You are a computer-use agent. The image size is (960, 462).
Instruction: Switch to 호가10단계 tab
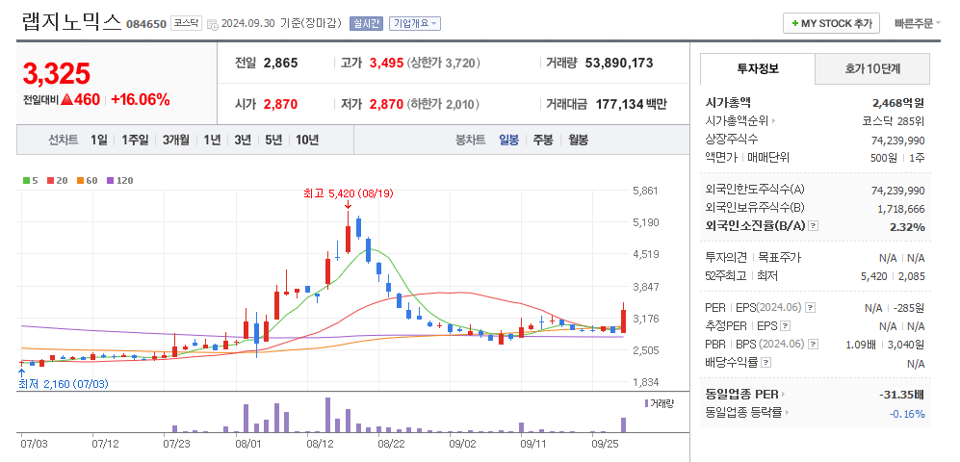coord(872,68)
